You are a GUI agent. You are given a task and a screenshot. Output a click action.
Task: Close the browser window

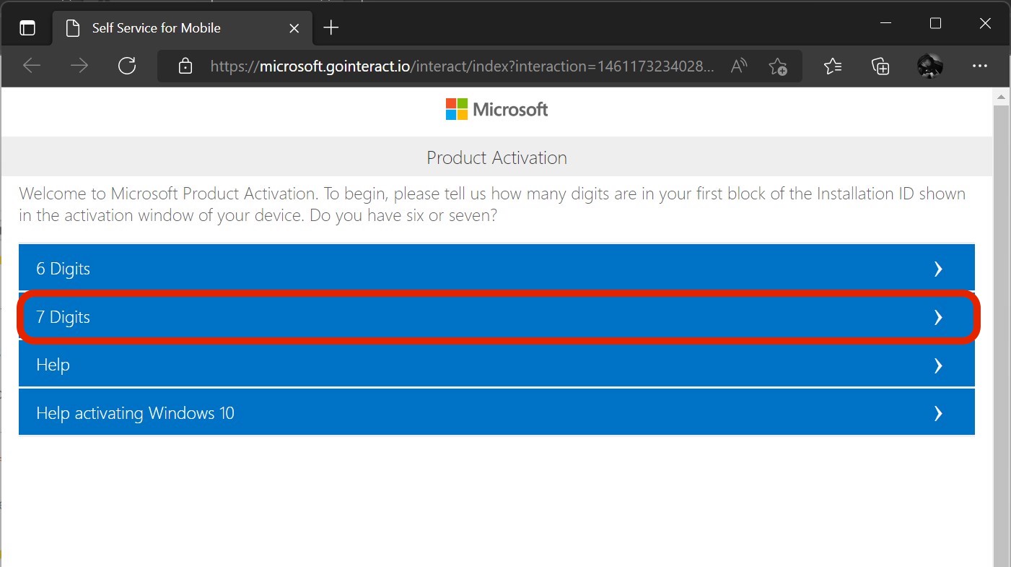coord(985,24)
